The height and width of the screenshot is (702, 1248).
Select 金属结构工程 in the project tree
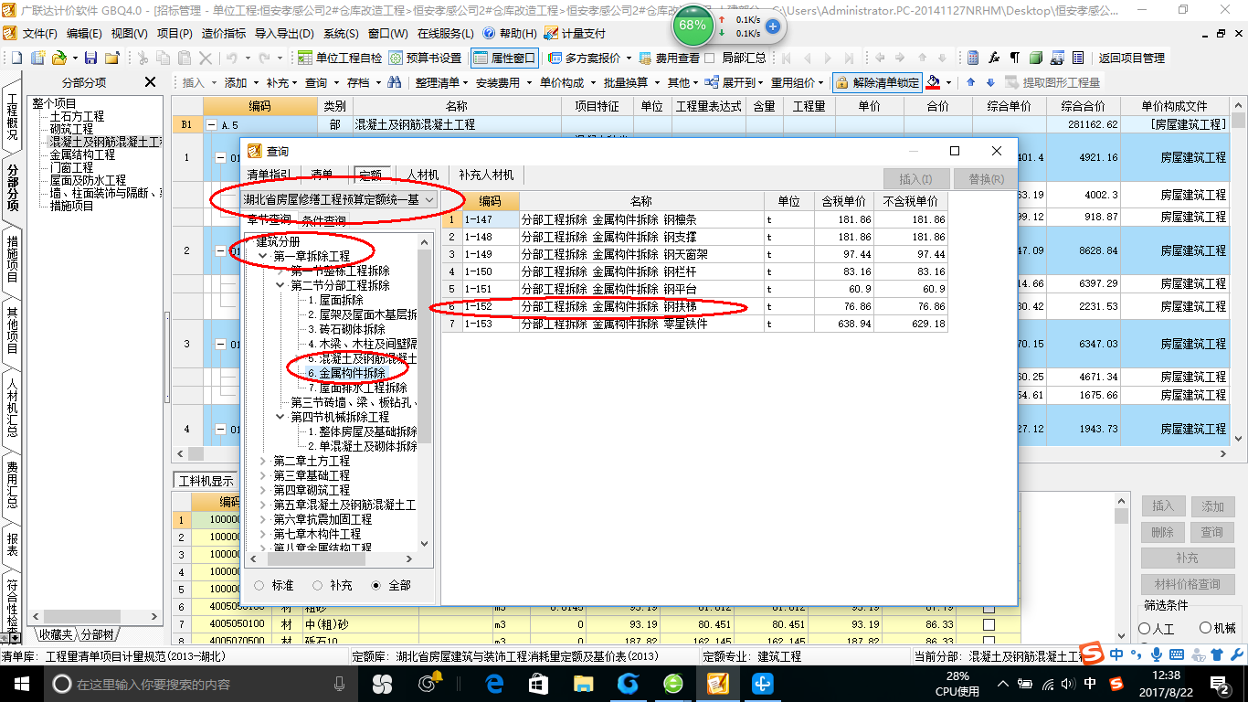[83, 155]
